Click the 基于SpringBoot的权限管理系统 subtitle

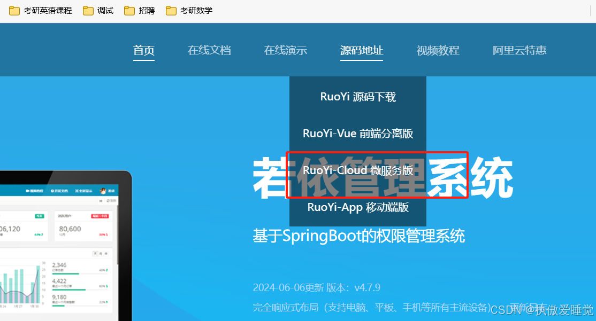(359, 236)
